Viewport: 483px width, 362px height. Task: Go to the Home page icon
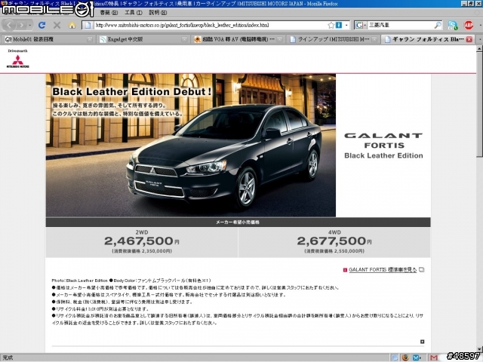[72, 25]
